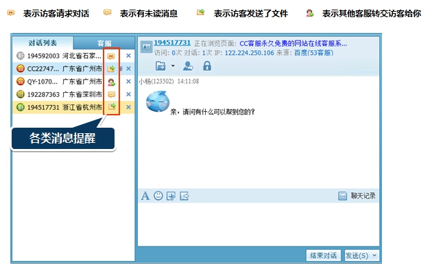
Task: Close the QY-1070 conversation
Action: click(128, 81)
